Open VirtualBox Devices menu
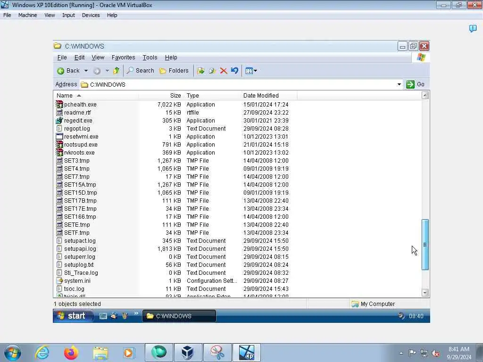Viewport: 483px width, 362px height. 91,15
